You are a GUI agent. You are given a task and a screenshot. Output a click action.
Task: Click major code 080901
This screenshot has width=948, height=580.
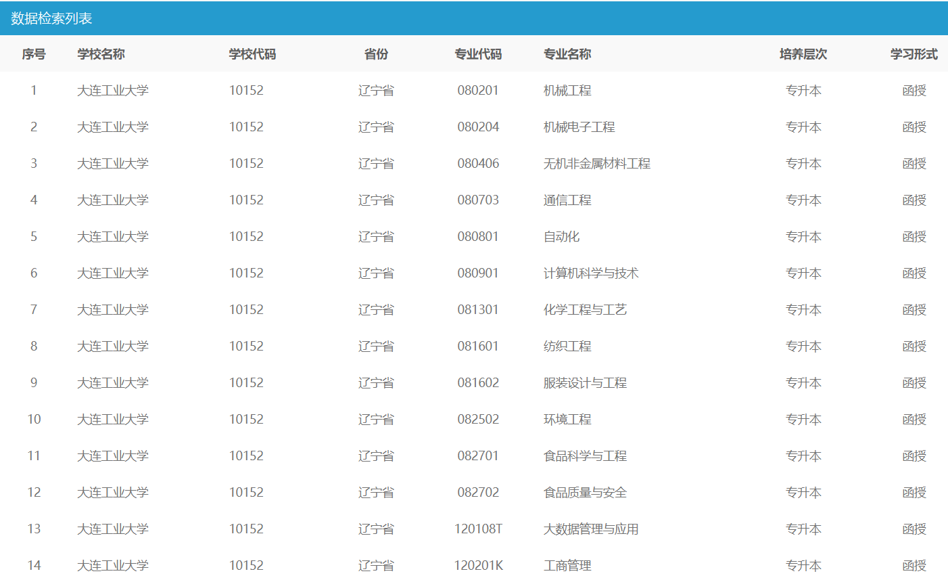(478, 273)
